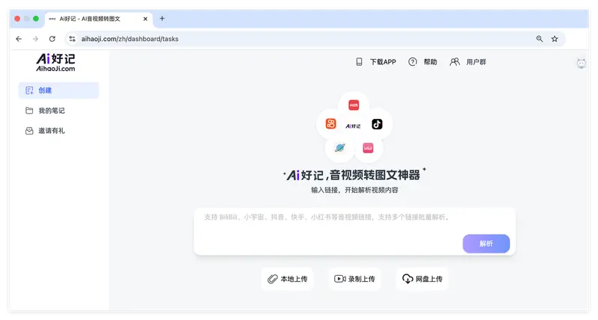The width and height of the screenshot is (598, 320).
Task: Open a new tab with plus button
Action: pos(162,18)
